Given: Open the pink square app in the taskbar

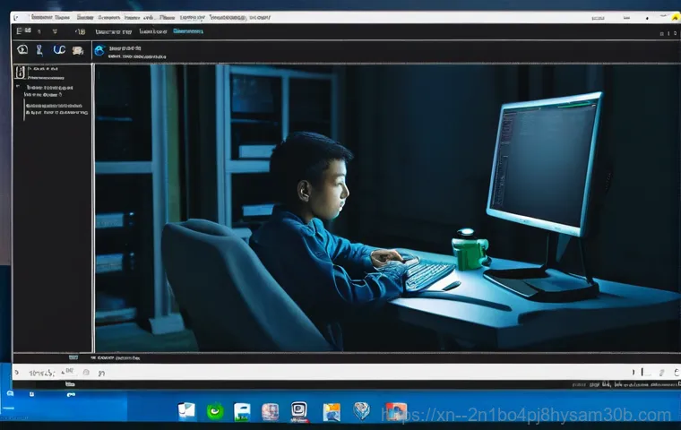Looking at the screenshot, I should click(x=270, y=411).
